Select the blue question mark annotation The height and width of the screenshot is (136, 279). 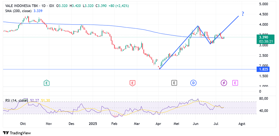click(x=243, y=14)
